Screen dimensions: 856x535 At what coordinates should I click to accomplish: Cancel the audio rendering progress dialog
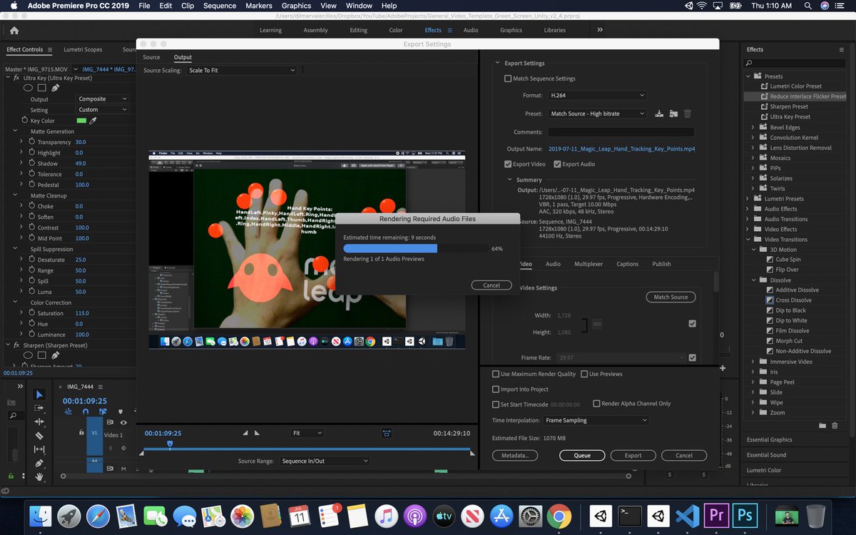coord(491,285)
